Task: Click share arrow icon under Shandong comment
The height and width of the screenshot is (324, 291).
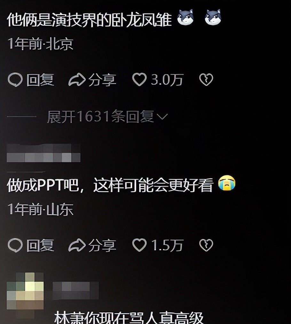Action: click(77, 245)
